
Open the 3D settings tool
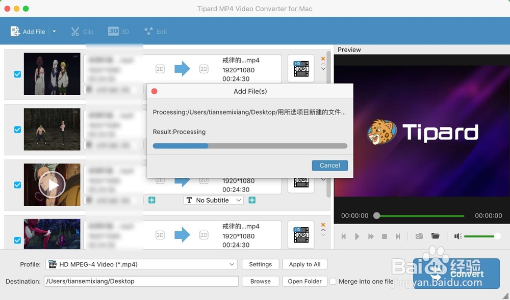[118, 31]
